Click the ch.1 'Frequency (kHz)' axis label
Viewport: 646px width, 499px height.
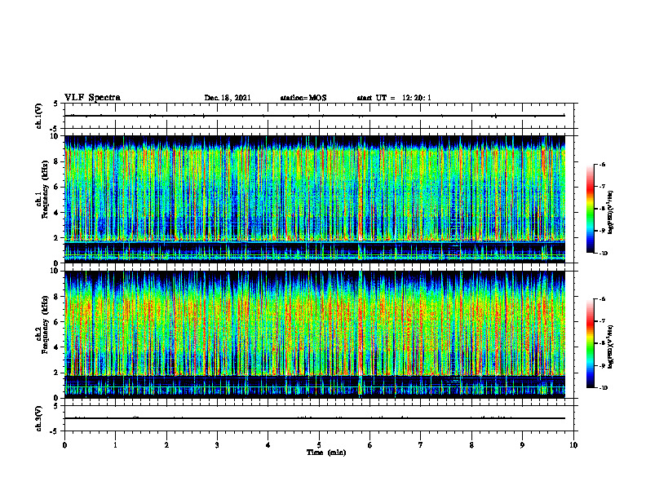pyautogui.click(x=45, y=188)
